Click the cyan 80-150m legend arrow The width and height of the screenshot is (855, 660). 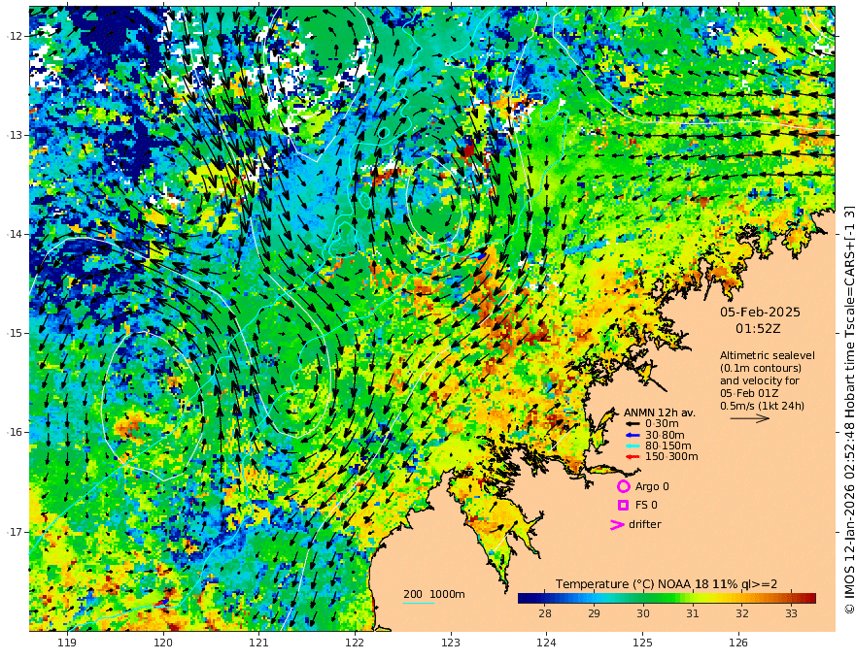click(633, 446)
